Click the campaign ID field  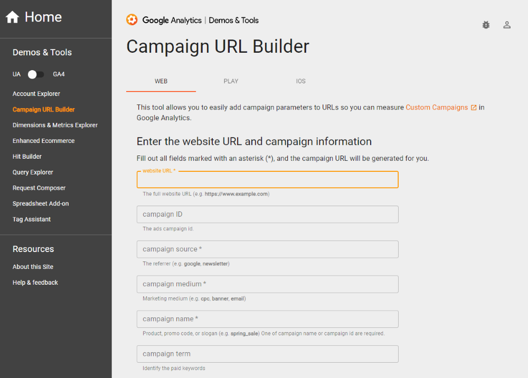pyautogui.click(x=267, y=214)
